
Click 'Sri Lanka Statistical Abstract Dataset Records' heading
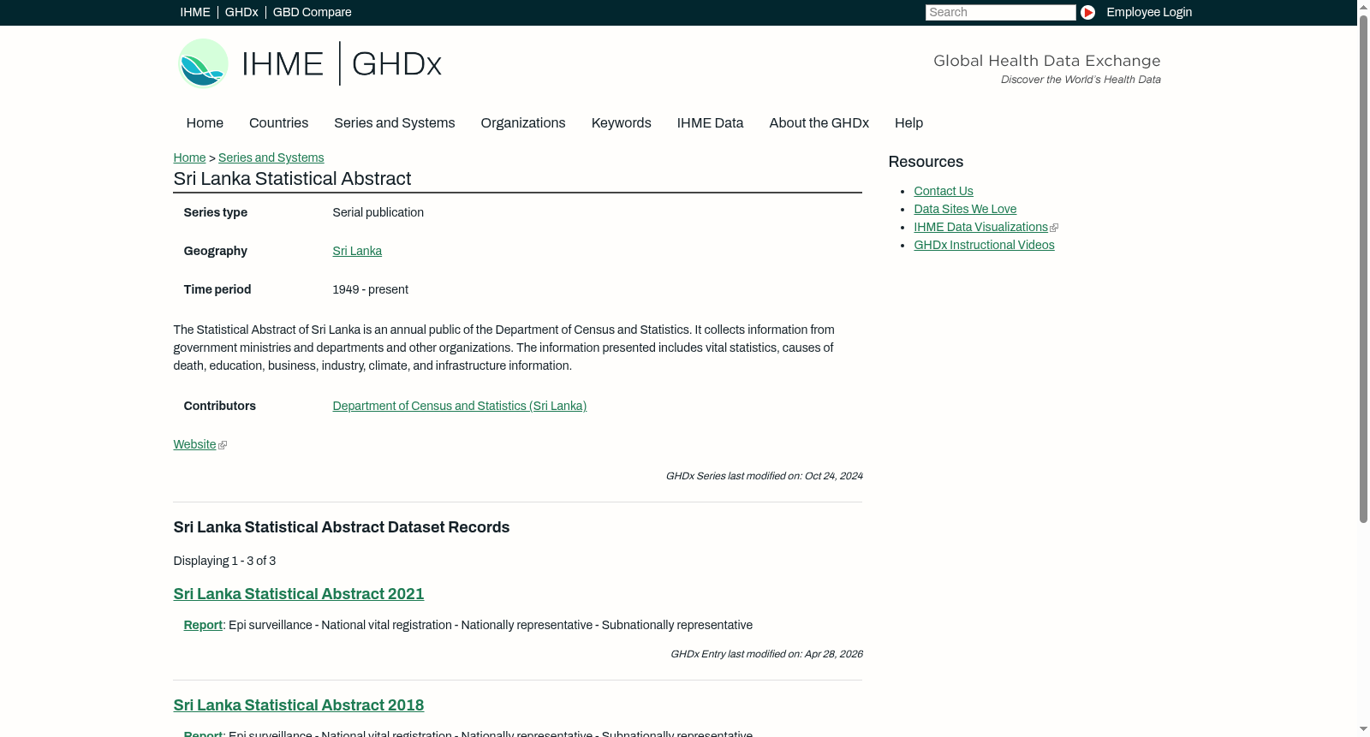click(x=341, y=527)
